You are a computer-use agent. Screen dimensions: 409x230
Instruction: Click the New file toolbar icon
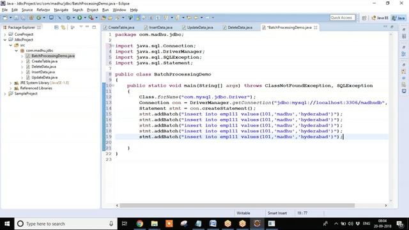pos(5,18)
